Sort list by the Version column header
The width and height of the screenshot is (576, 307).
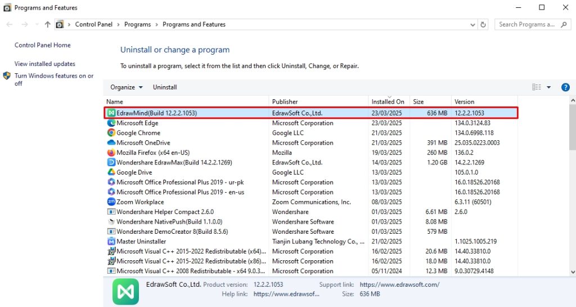(x=484, y=101)
